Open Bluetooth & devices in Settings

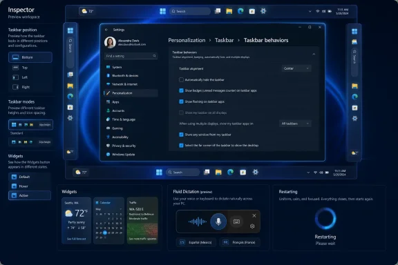[131, 76]
